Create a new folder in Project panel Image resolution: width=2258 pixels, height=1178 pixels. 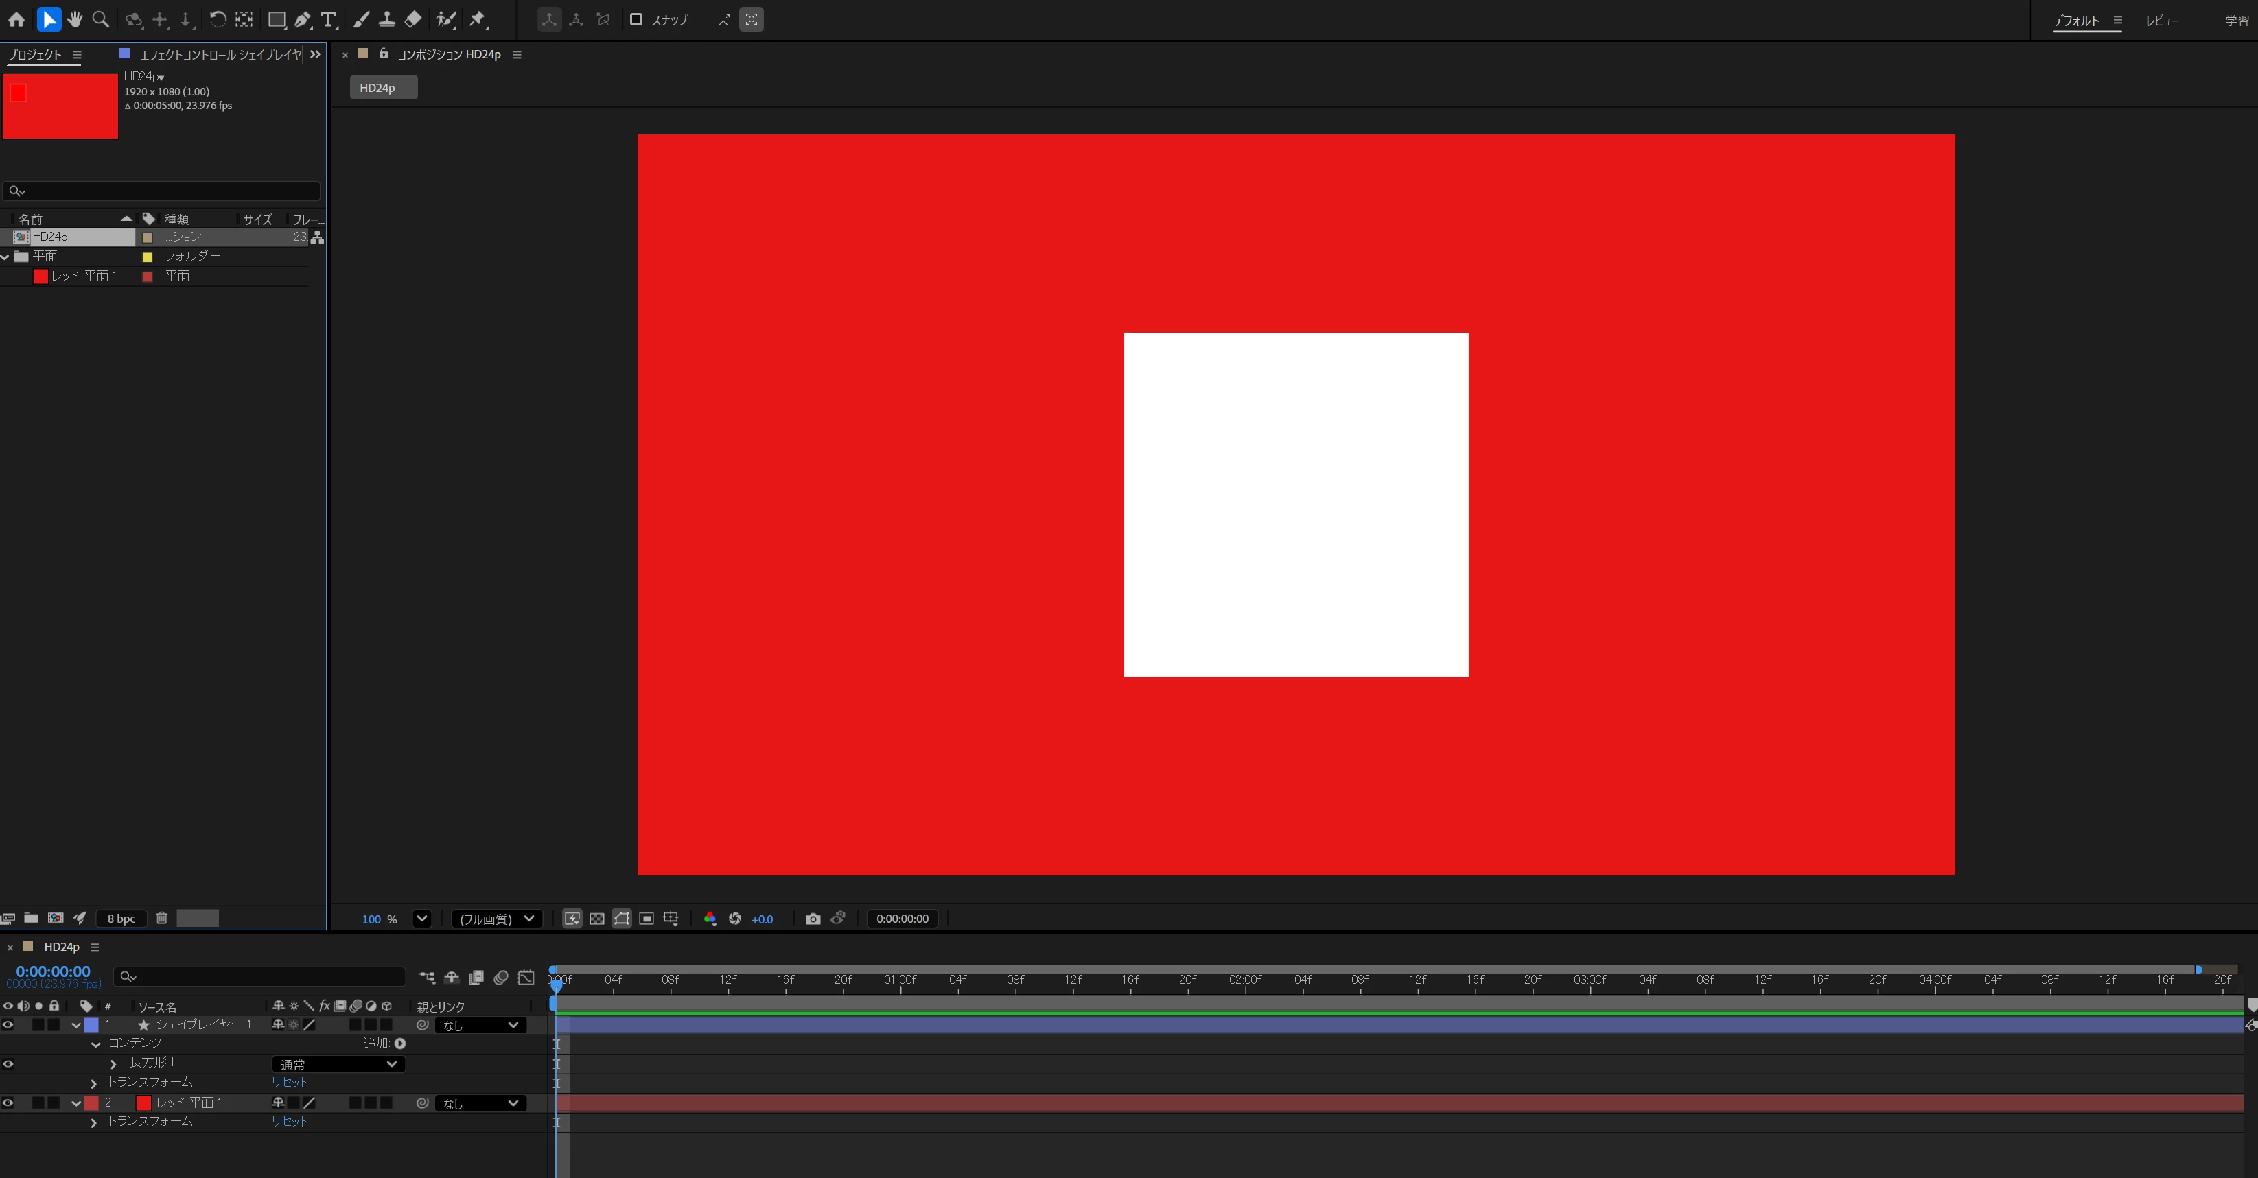31,918
